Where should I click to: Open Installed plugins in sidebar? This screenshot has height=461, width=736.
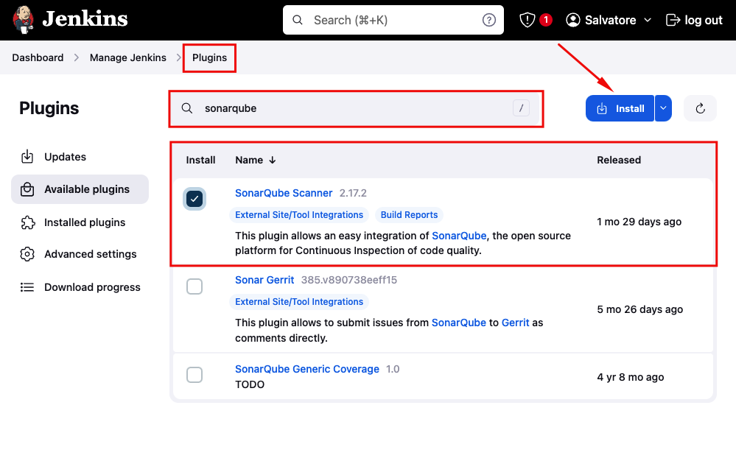click(x=80, y=222)
